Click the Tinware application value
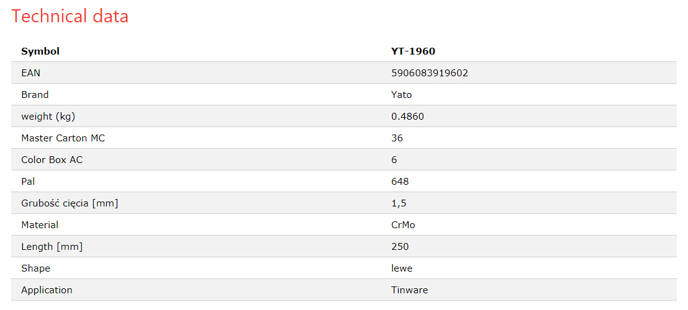 [x=409, y=290]
